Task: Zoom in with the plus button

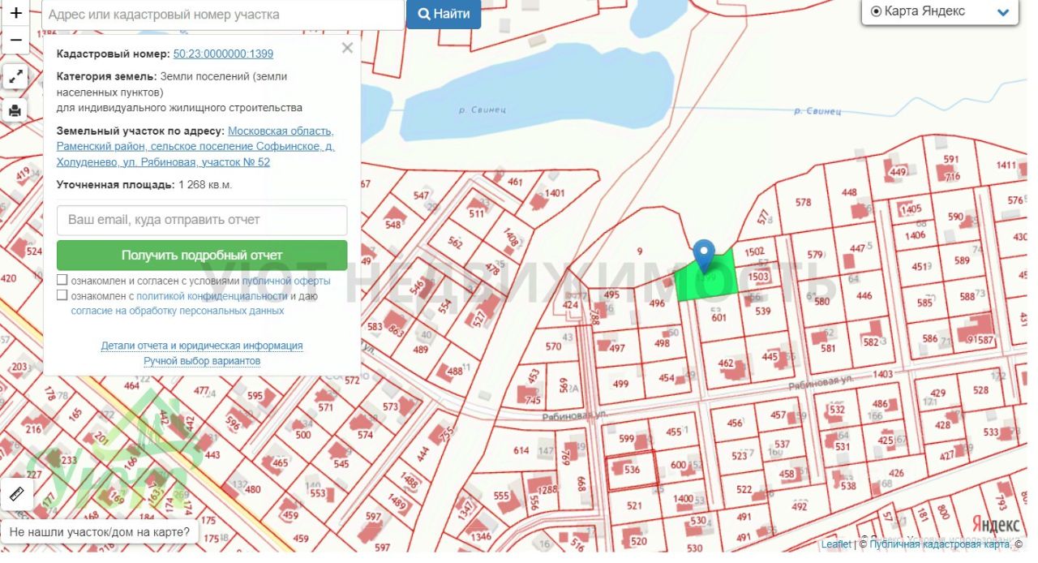Action: click(15, 14)
